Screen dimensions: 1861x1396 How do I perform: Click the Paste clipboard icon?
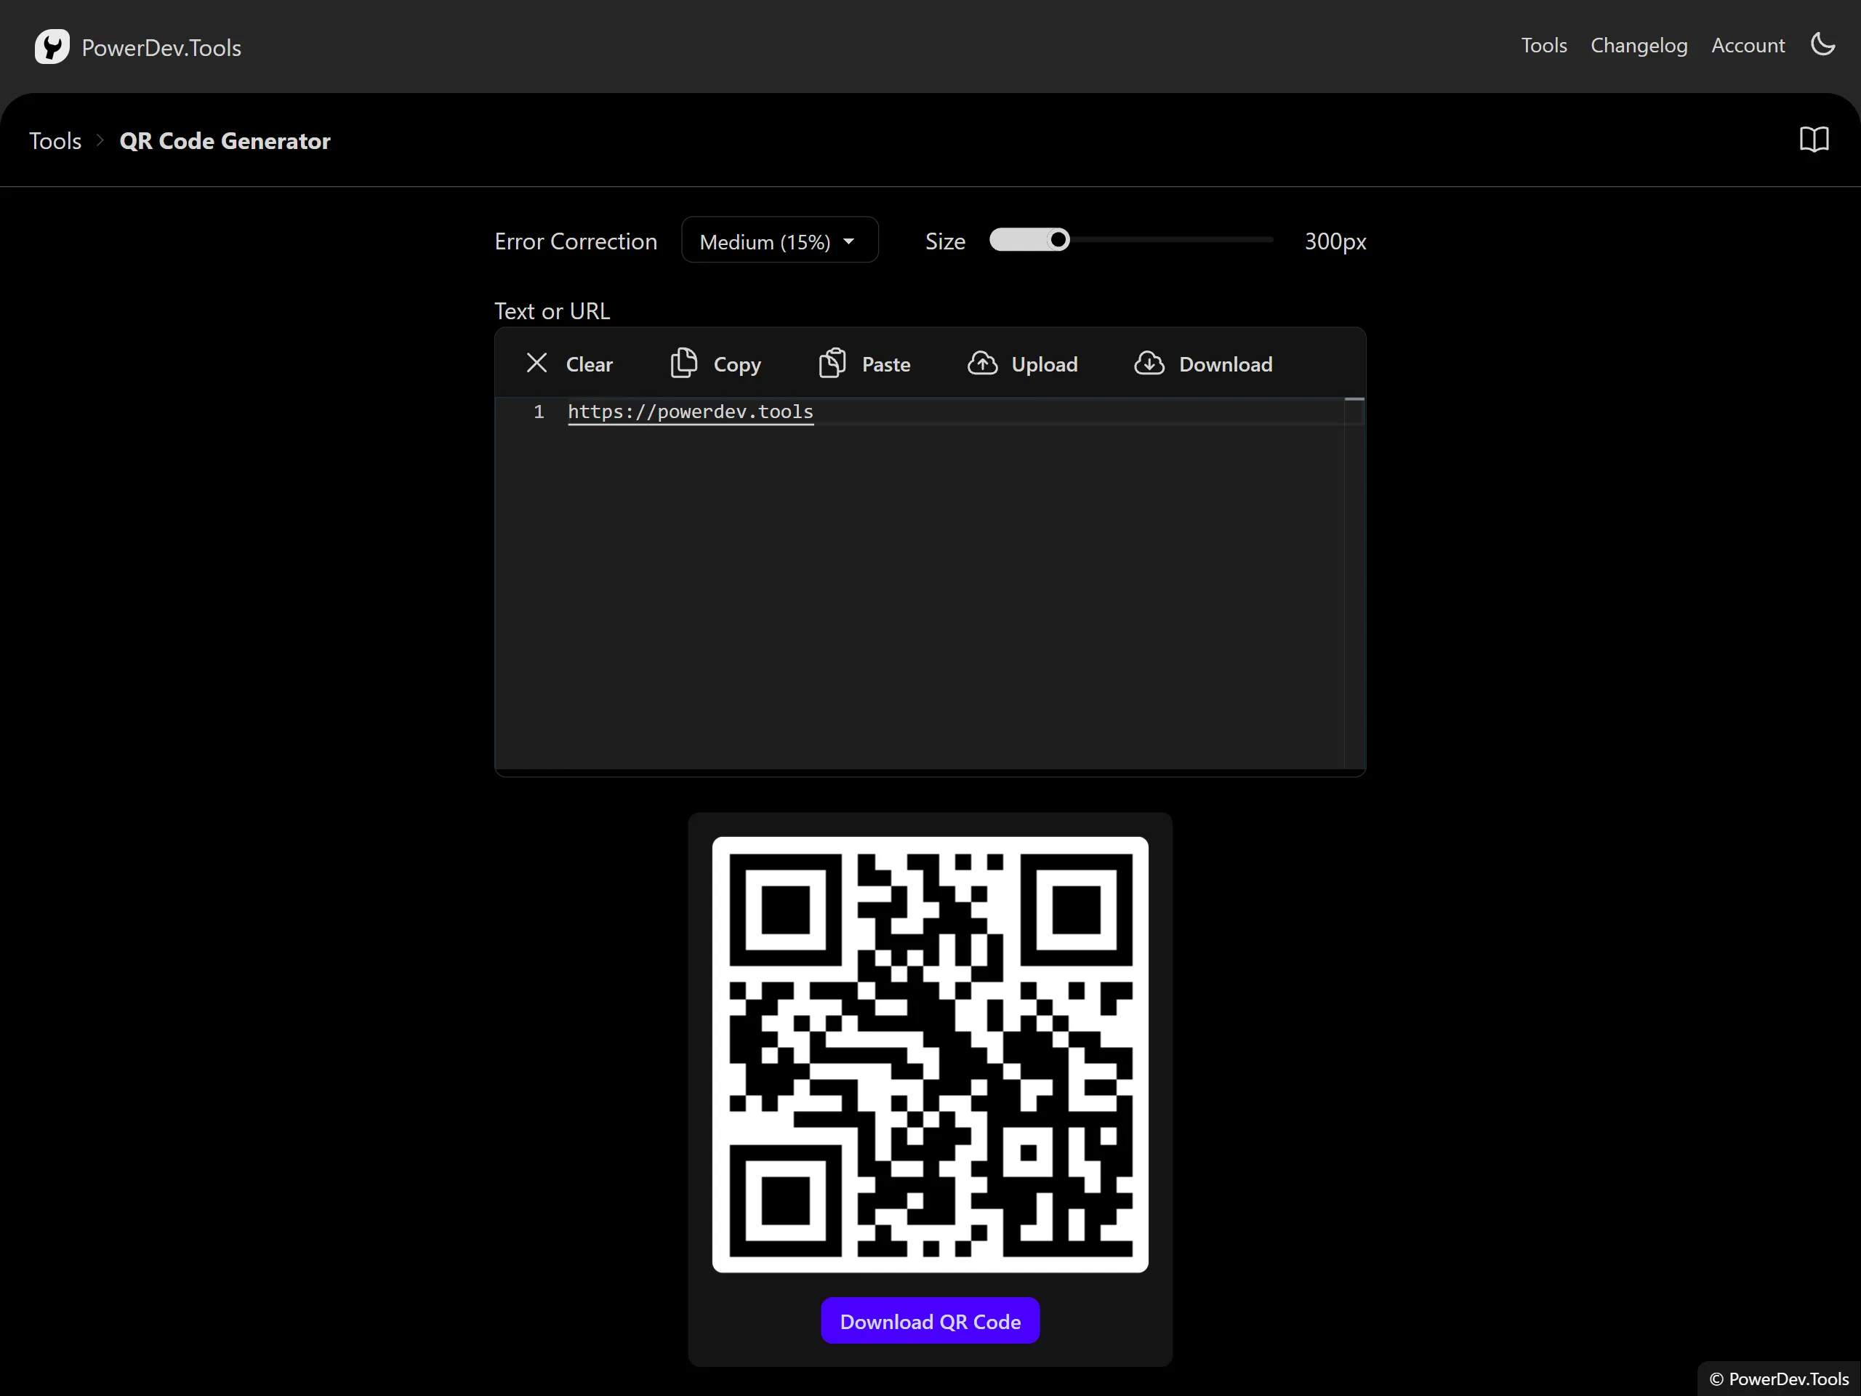click(832, 364)
